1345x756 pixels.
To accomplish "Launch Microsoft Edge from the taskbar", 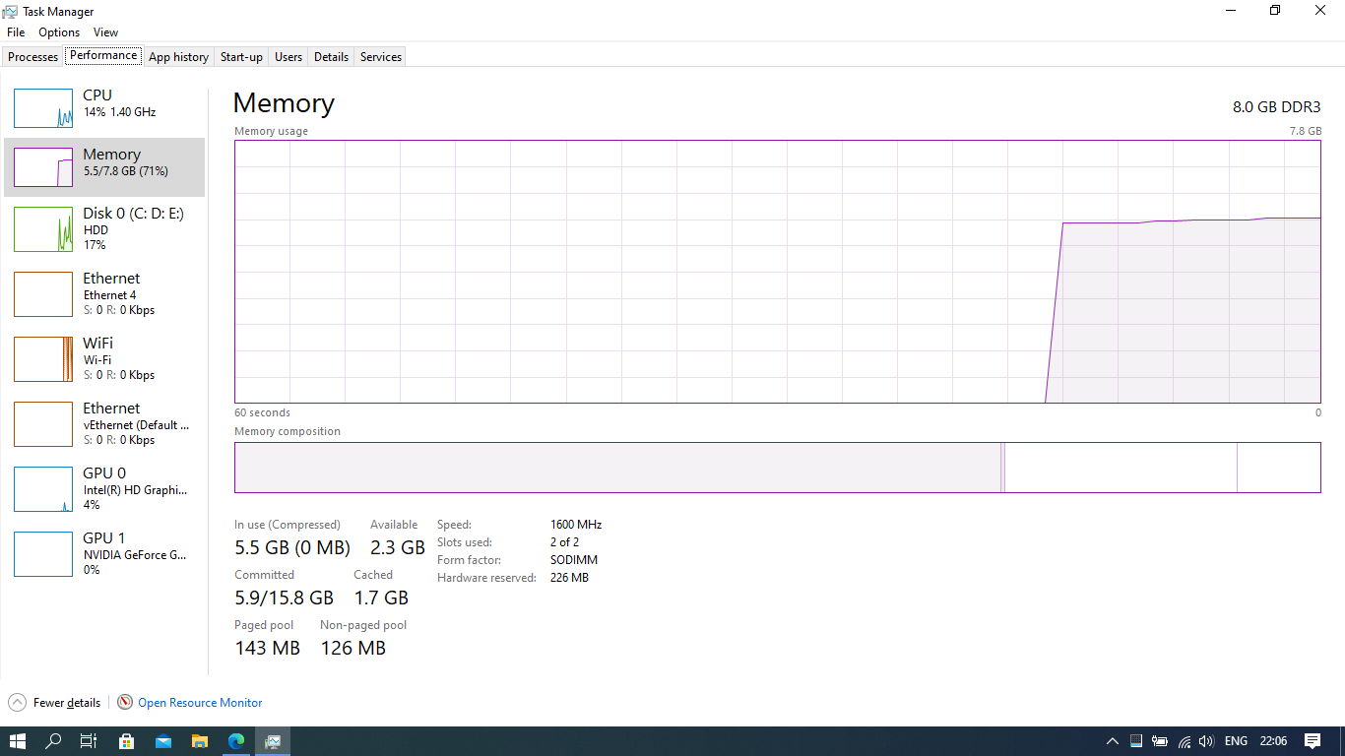I will click(x=236, y=741).
